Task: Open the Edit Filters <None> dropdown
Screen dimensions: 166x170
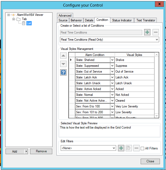Action: point(114,148)
